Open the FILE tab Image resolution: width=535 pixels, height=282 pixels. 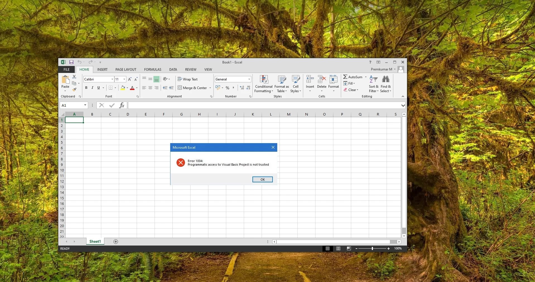tap(67, 70)
